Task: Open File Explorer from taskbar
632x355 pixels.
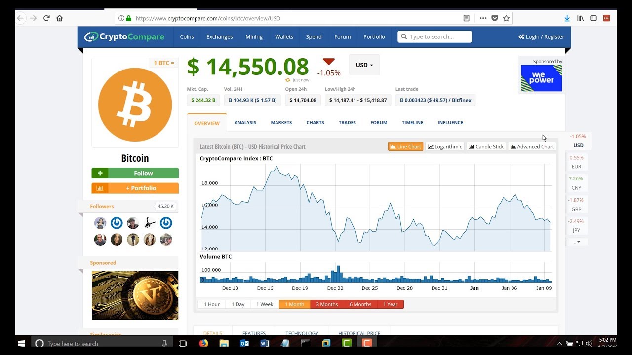Action: (224, 343)
